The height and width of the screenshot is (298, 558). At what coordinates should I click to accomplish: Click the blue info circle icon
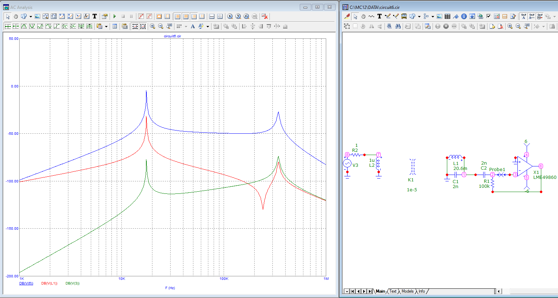464,16
